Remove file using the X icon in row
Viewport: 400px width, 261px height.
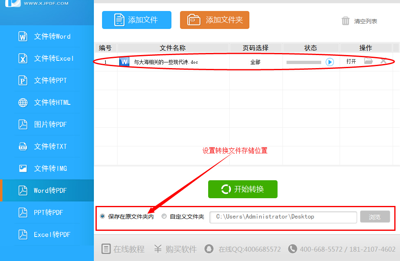383,61
